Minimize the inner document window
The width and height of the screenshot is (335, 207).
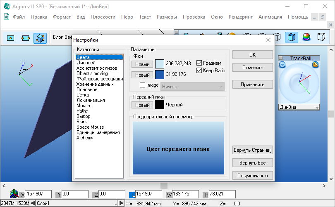(x=314, y=17)
